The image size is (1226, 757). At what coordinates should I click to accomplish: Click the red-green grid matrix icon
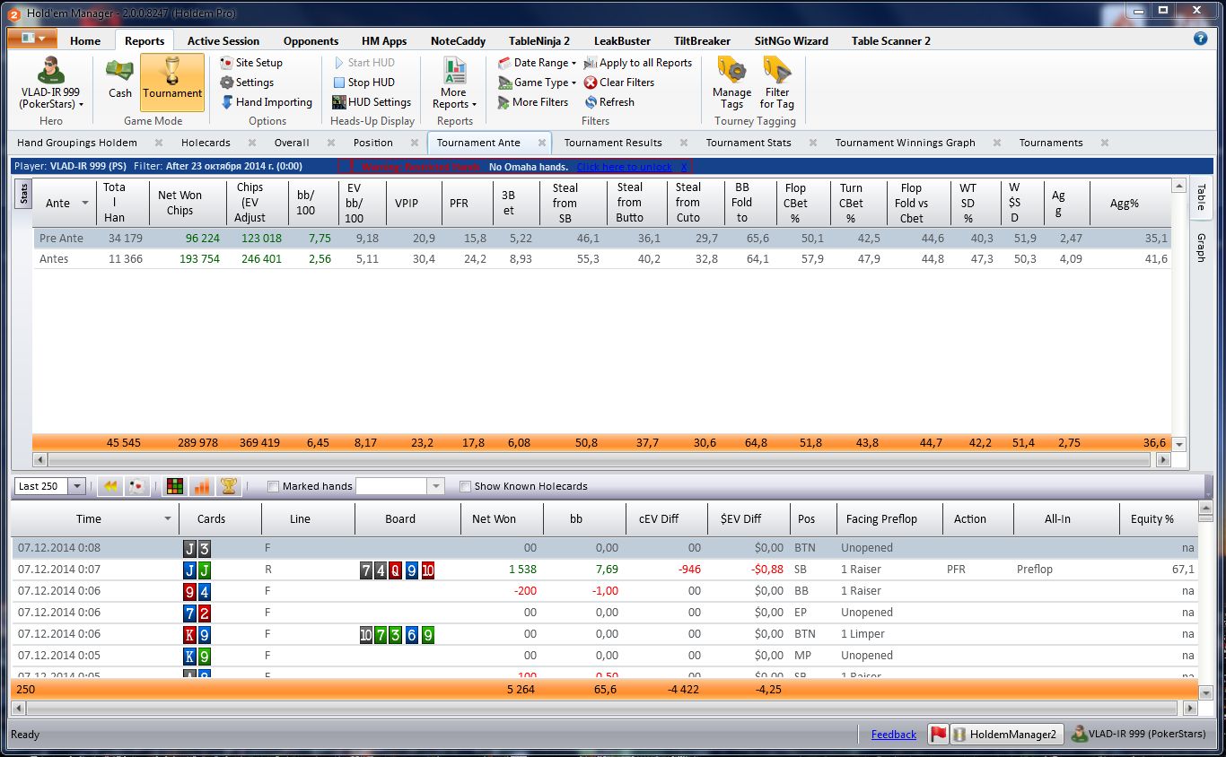click(x=176, y=486)
